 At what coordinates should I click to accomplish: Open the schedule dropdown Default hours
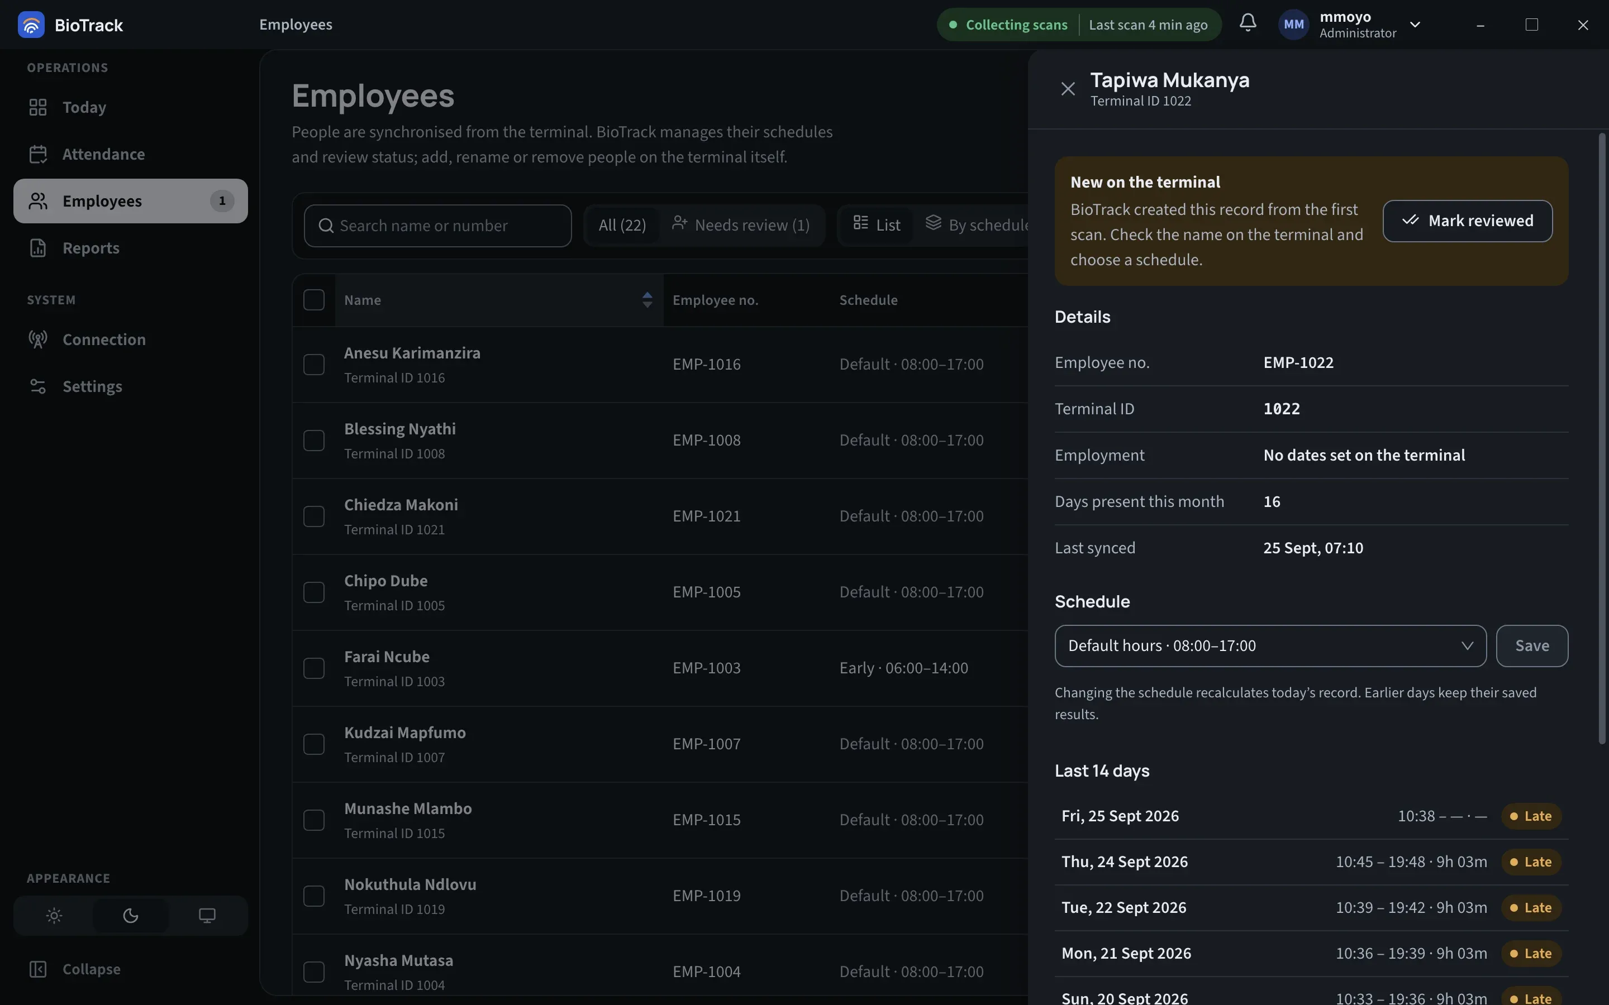tap(1270, 645)
